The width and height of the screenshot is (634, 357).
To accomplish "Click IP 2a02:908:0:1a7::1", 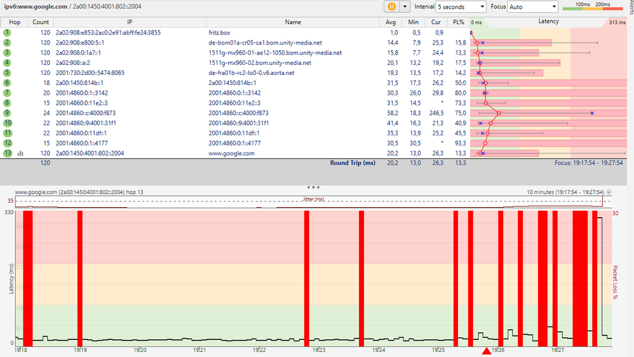I will click(78, 53).
